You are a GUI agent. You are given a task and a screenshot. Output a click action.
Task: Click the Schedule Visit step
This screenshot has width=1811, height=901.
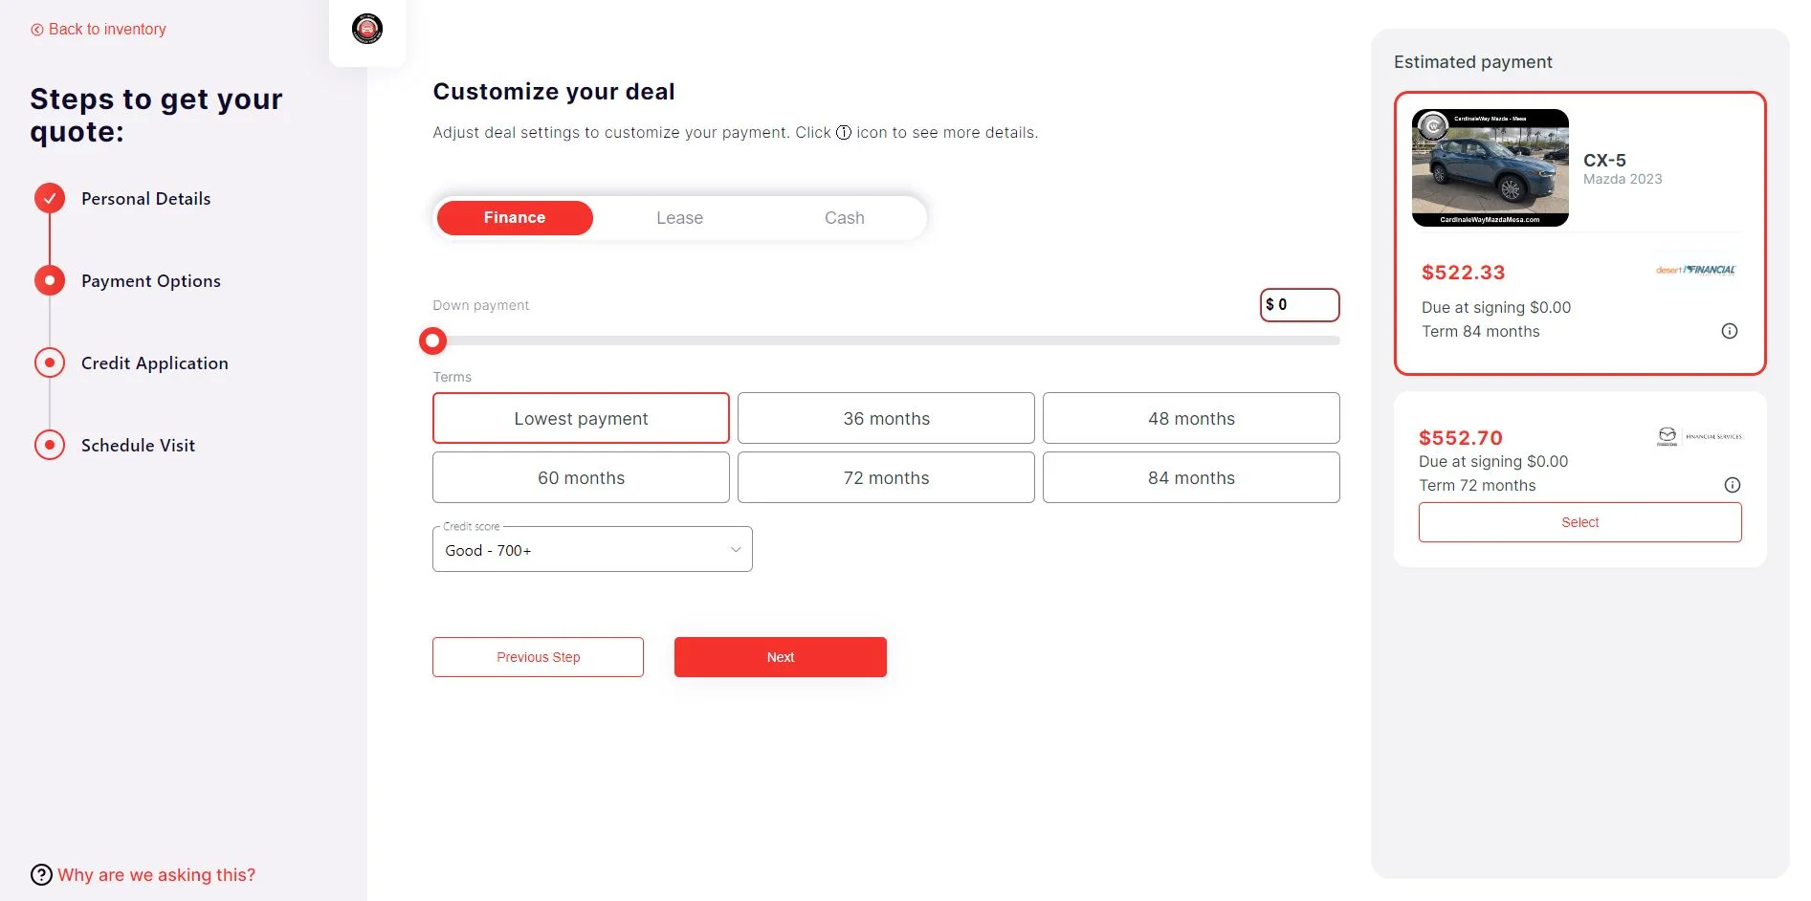pyautogui.click(x=138, y=446)
